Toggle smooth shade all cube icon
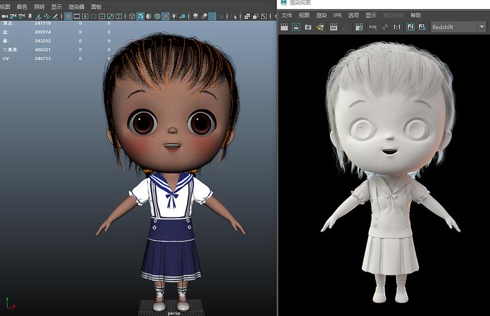 140,16
